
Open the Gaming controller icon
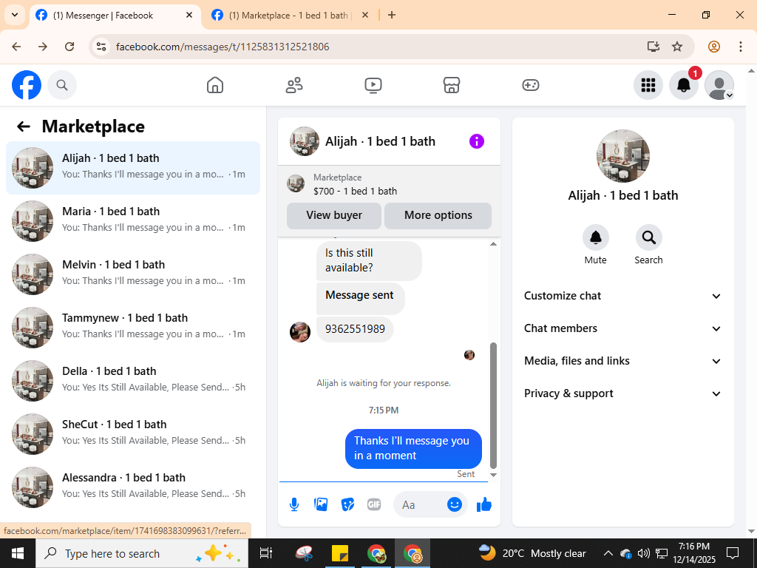pos(531,85)
